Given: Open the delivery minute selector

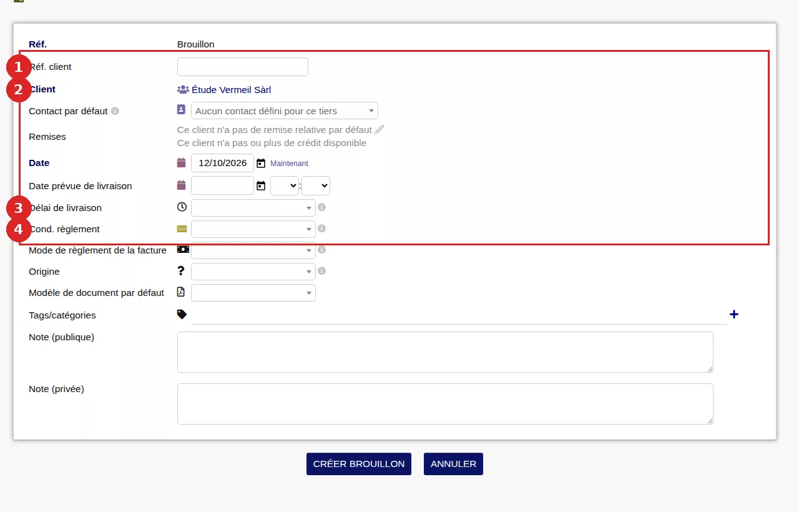Looking at the screenshot, I should (316, 185).
